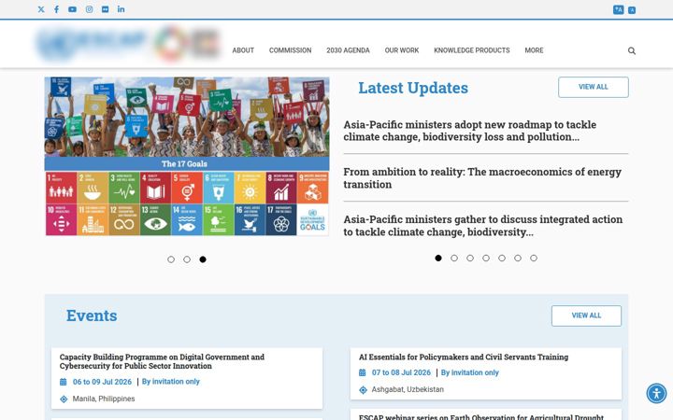Image resolution: width=673 pixels, height=420 pixels.
Task: Click the Events heading
Action: tap(92, 315)
